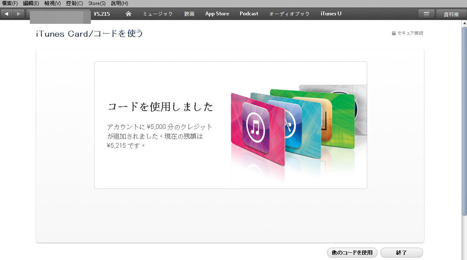Open the 控制(C) menu
467x260 pixels.
(75, 3)
